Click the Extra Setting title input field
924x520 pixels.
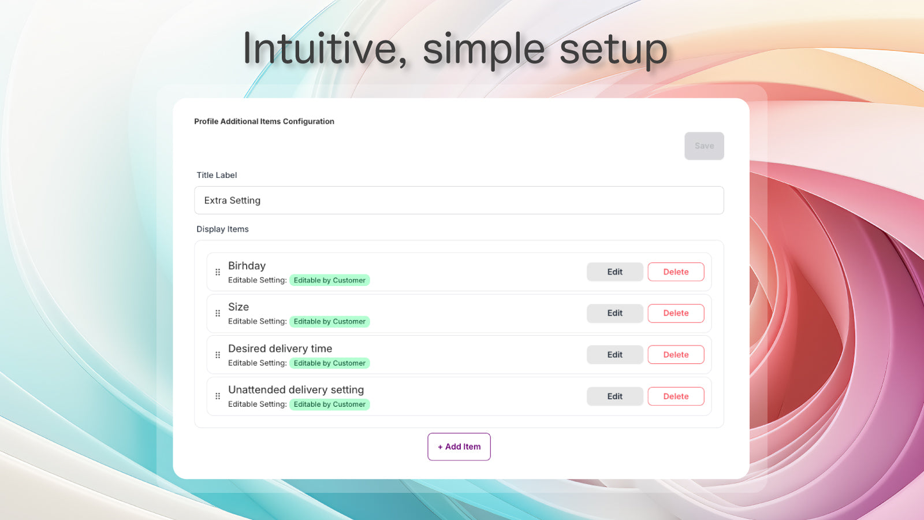point(459,200)
